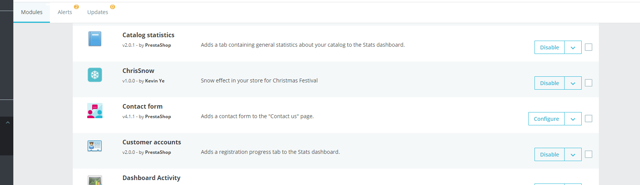The image size is (640, 185).
Task: Click the Updates notification count badge
Action: pyautogui.click(x=112, y=7)
